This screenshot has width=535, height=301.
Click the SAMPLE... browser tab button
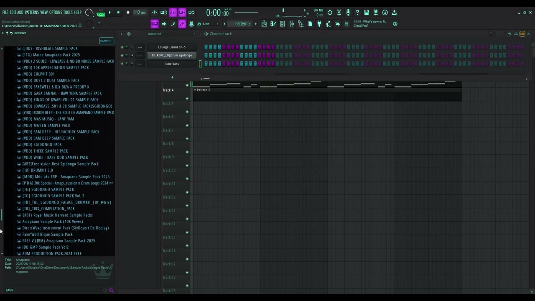pyautogui.click(x=106, y=41)
